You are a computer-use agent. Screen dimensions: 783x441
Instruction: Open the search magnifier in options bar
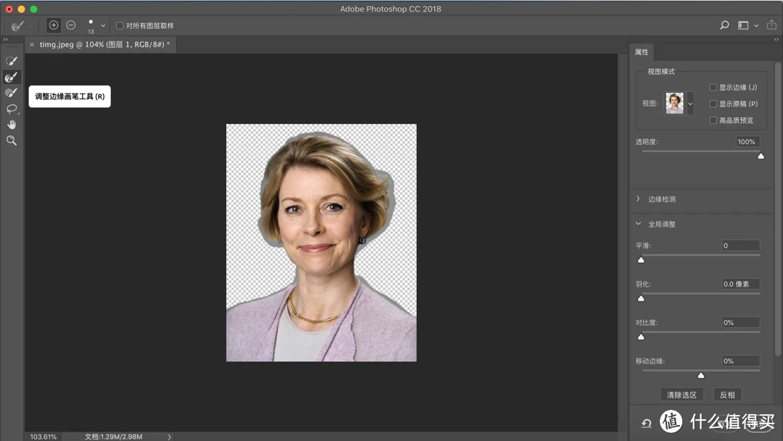(x=724, y=25)
